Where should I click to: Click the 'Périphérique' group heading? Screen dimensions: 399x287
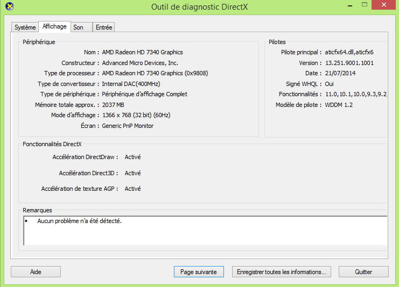pos(39,42)
